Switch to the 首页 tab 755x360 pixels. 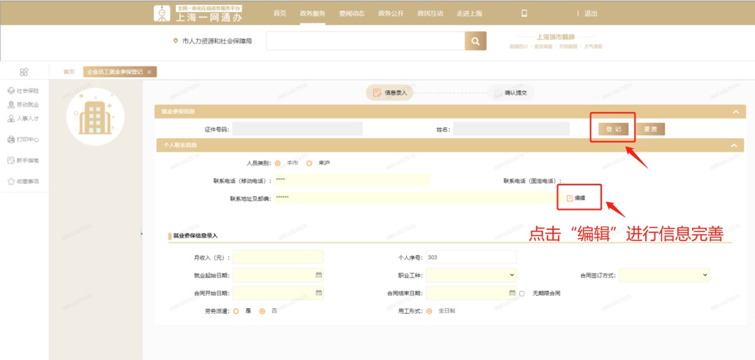click(69, 72)
